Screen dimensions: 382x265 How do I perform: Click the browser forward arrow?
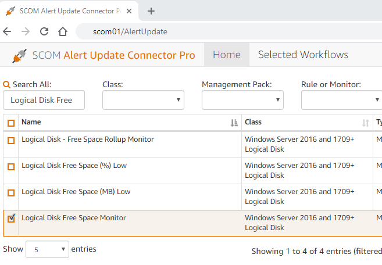point(26,31)
